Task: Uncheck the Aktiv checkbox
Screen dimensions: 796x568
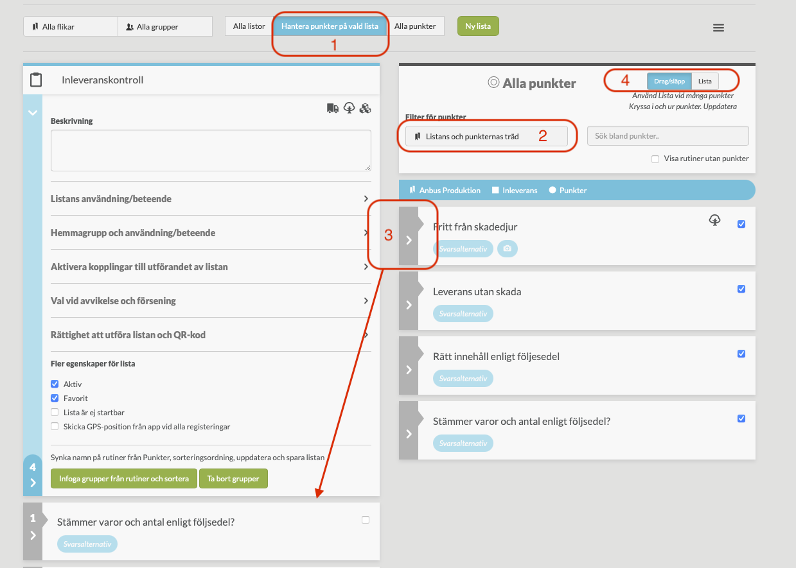Action: click(55, 384)
